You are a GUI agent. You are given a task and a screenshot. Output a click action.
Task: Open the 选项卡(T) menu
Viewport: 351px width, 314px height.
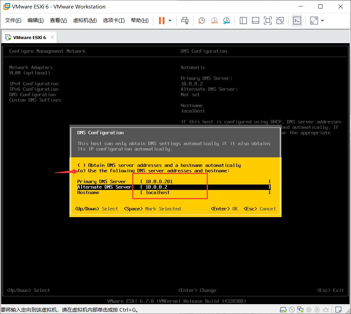click(x=114, y=20)
